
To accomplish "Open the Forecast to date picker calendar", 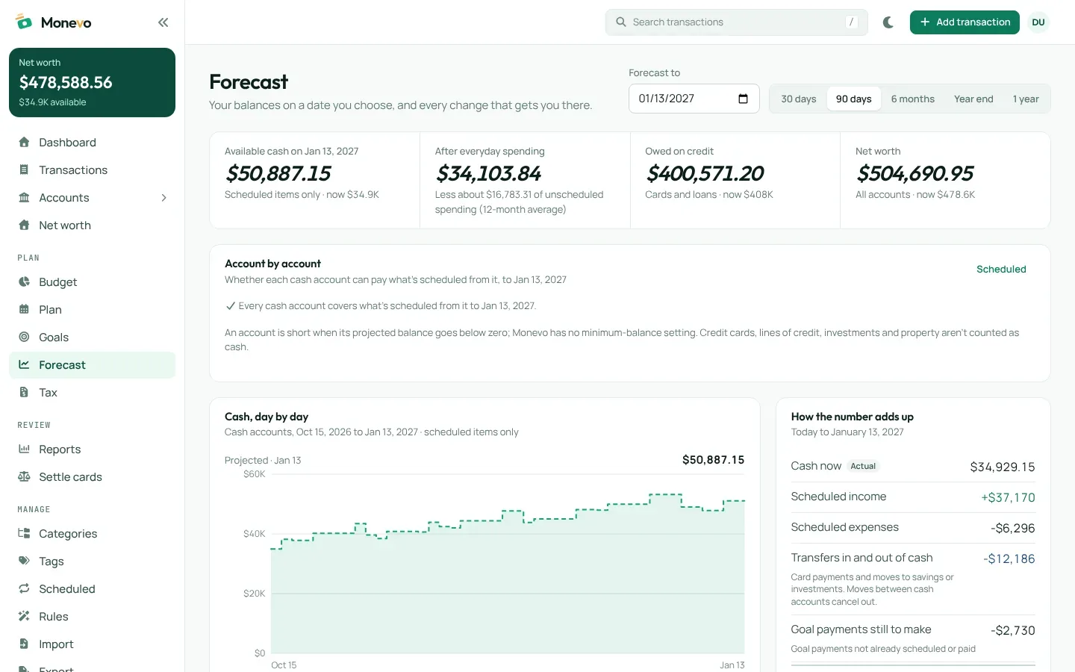I will [x=743, y=99].
